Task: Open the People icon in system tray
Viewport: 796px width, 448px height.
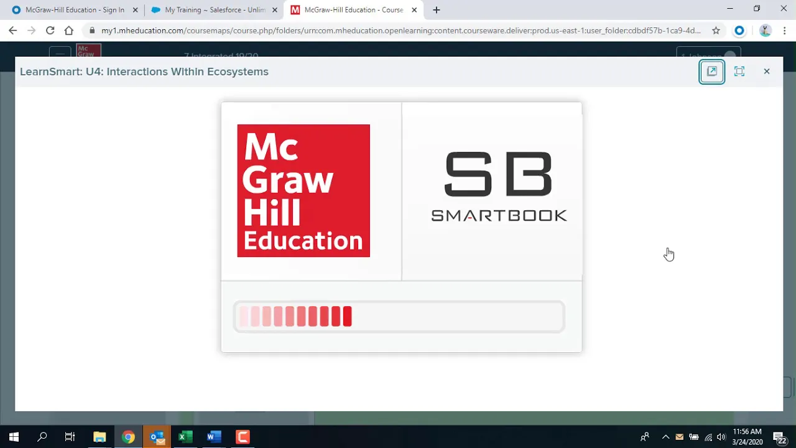Action: click(645, 437)
